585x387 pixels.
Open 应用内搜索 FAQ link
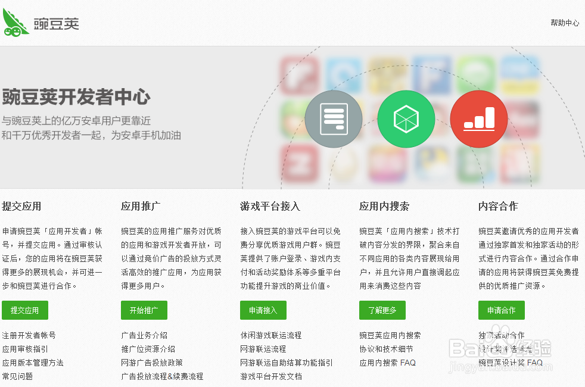coord(387,363)
